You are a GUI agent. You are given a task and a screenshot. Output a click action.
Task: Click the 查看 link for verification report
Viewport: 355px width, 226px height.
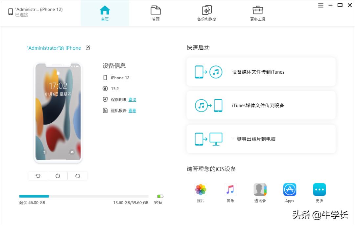coord(132,111)
